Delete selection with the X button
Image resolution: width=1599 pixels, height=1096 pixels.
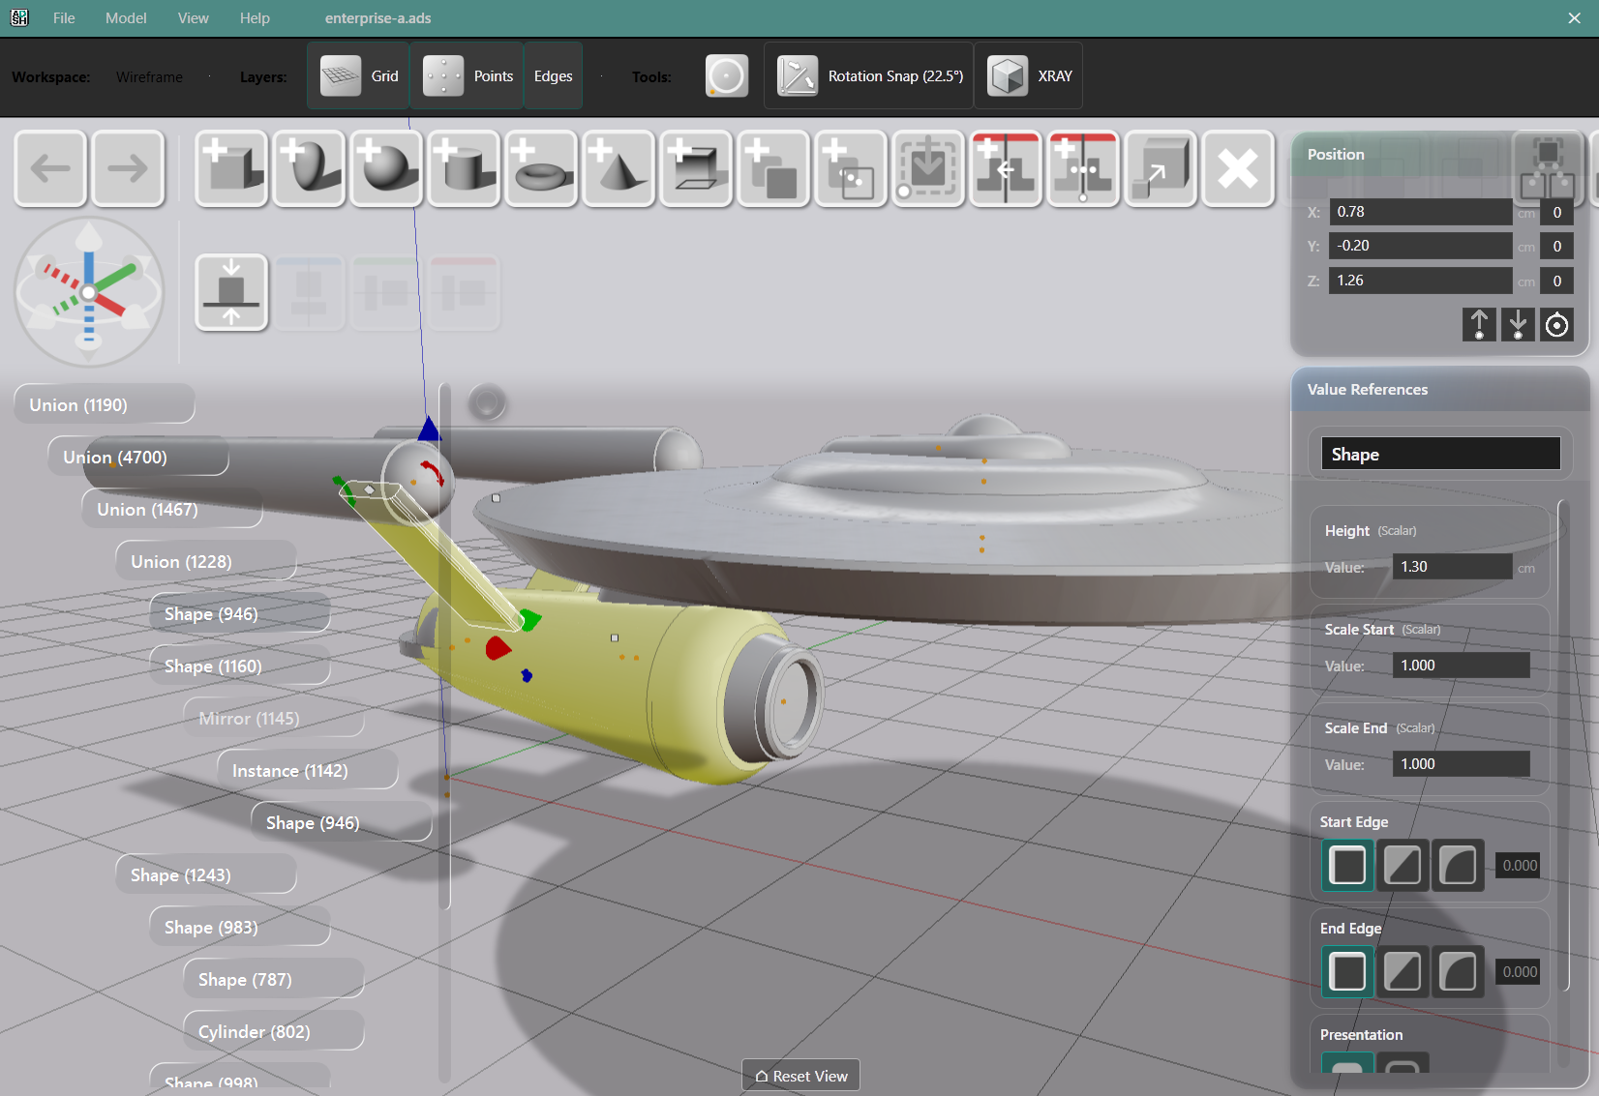click(x=1237, y=169)
